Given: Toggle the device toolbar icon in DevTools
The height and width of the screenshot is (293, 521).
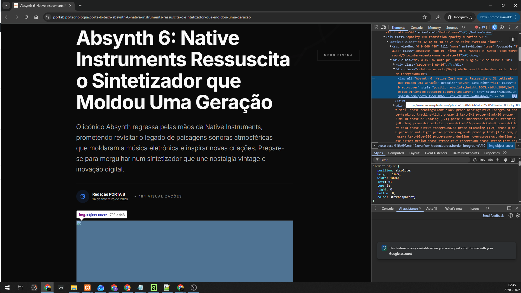Looking at the screenshot, I should [383, 27].
